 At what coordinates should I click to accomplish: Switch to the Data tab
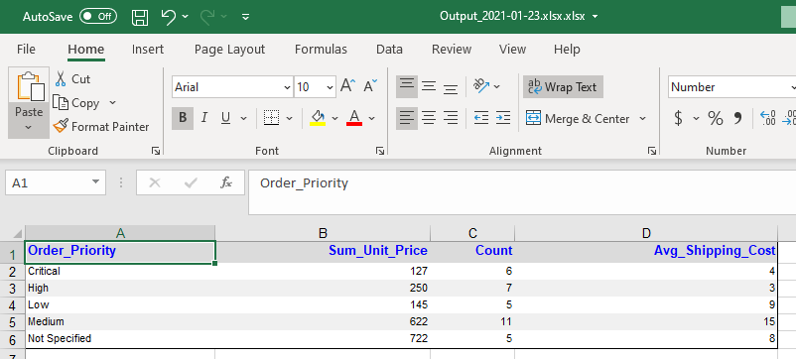click(389, 50)
